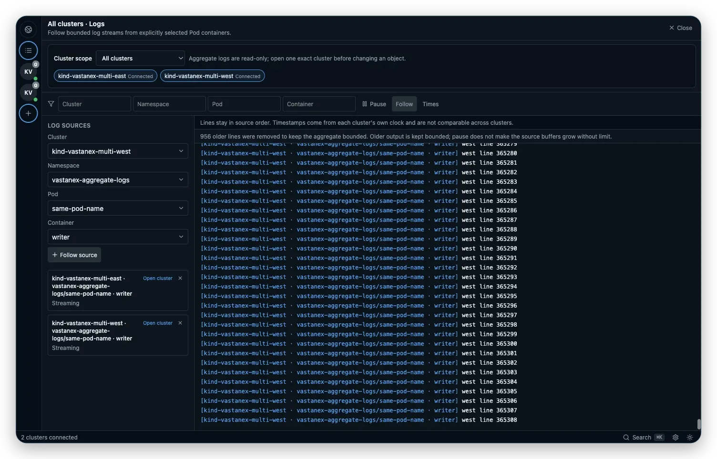Open the all-clusters list view icon
717x459 pixels.
point(29,50)
